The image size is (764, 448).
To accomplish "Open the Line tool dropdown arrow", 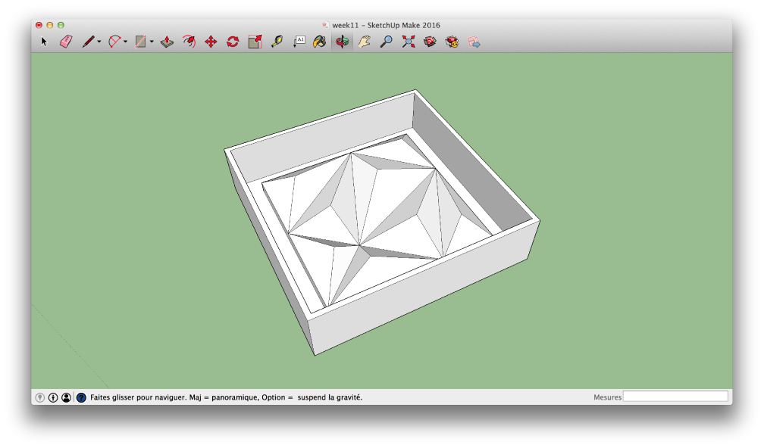I will pos(99,42).
